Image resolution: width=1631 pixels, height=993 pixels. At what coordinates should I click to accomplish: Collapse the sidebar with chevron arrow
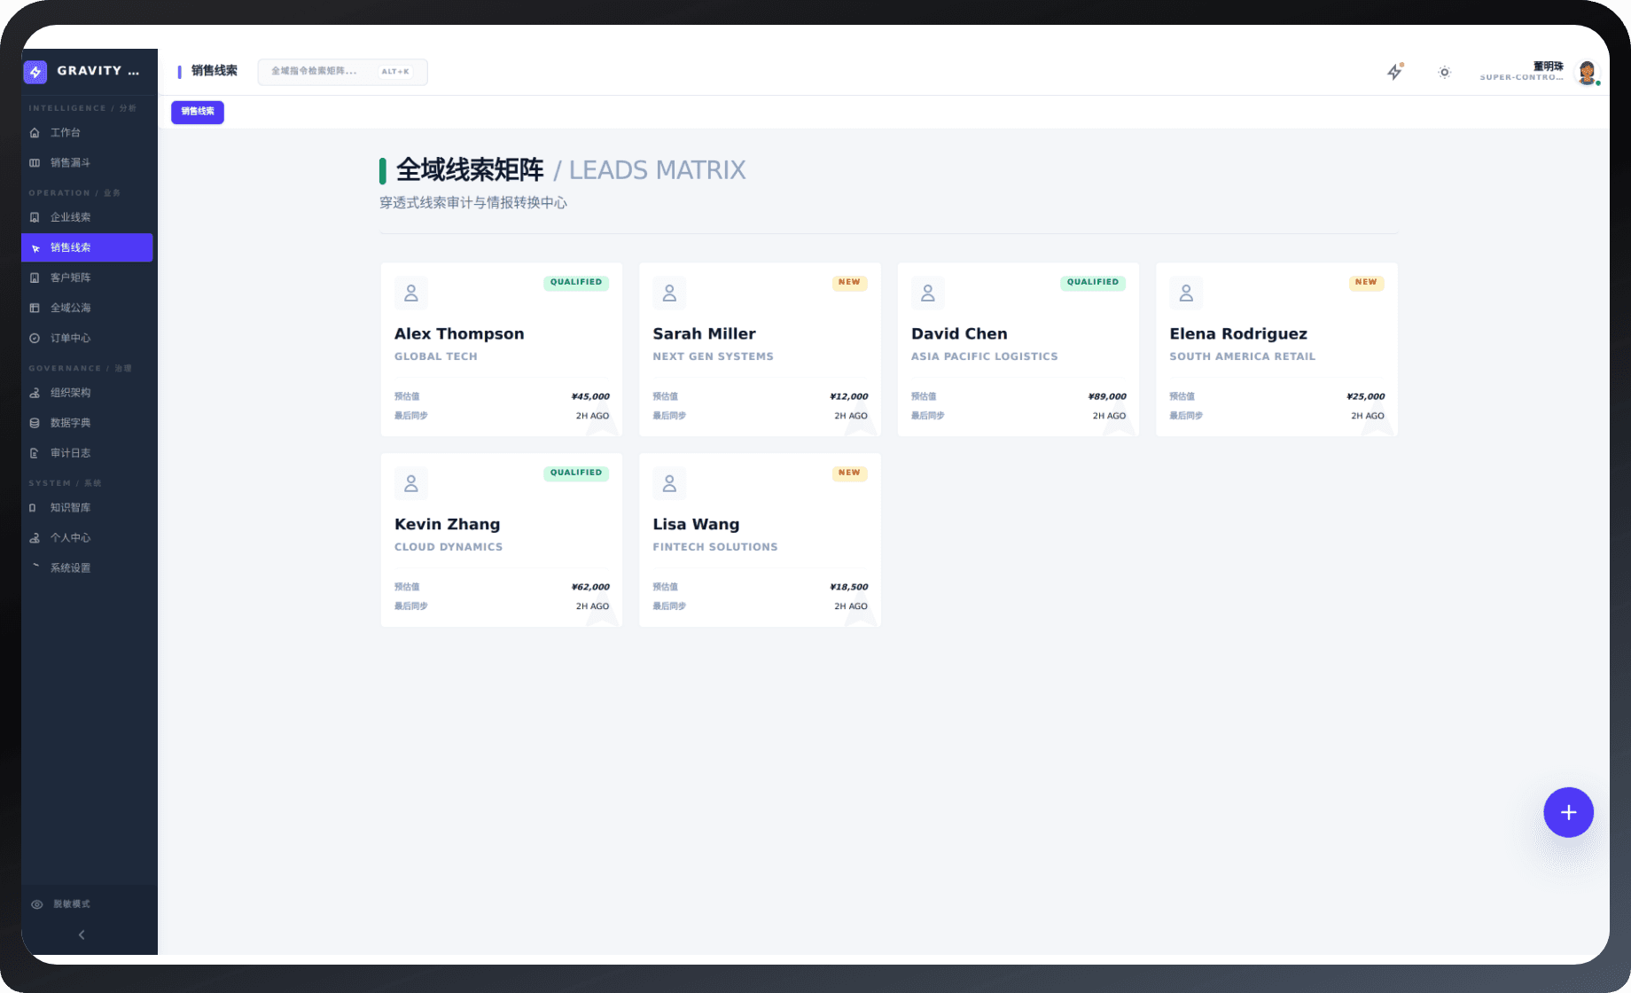tap(82, 934)
